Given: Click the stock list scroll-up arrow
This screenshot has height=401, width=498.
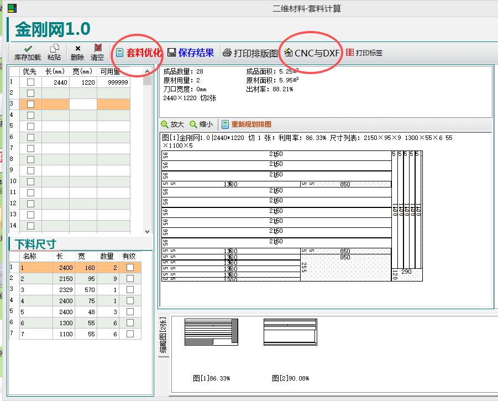Looking at the screenshot, I should tap(147, 71).
